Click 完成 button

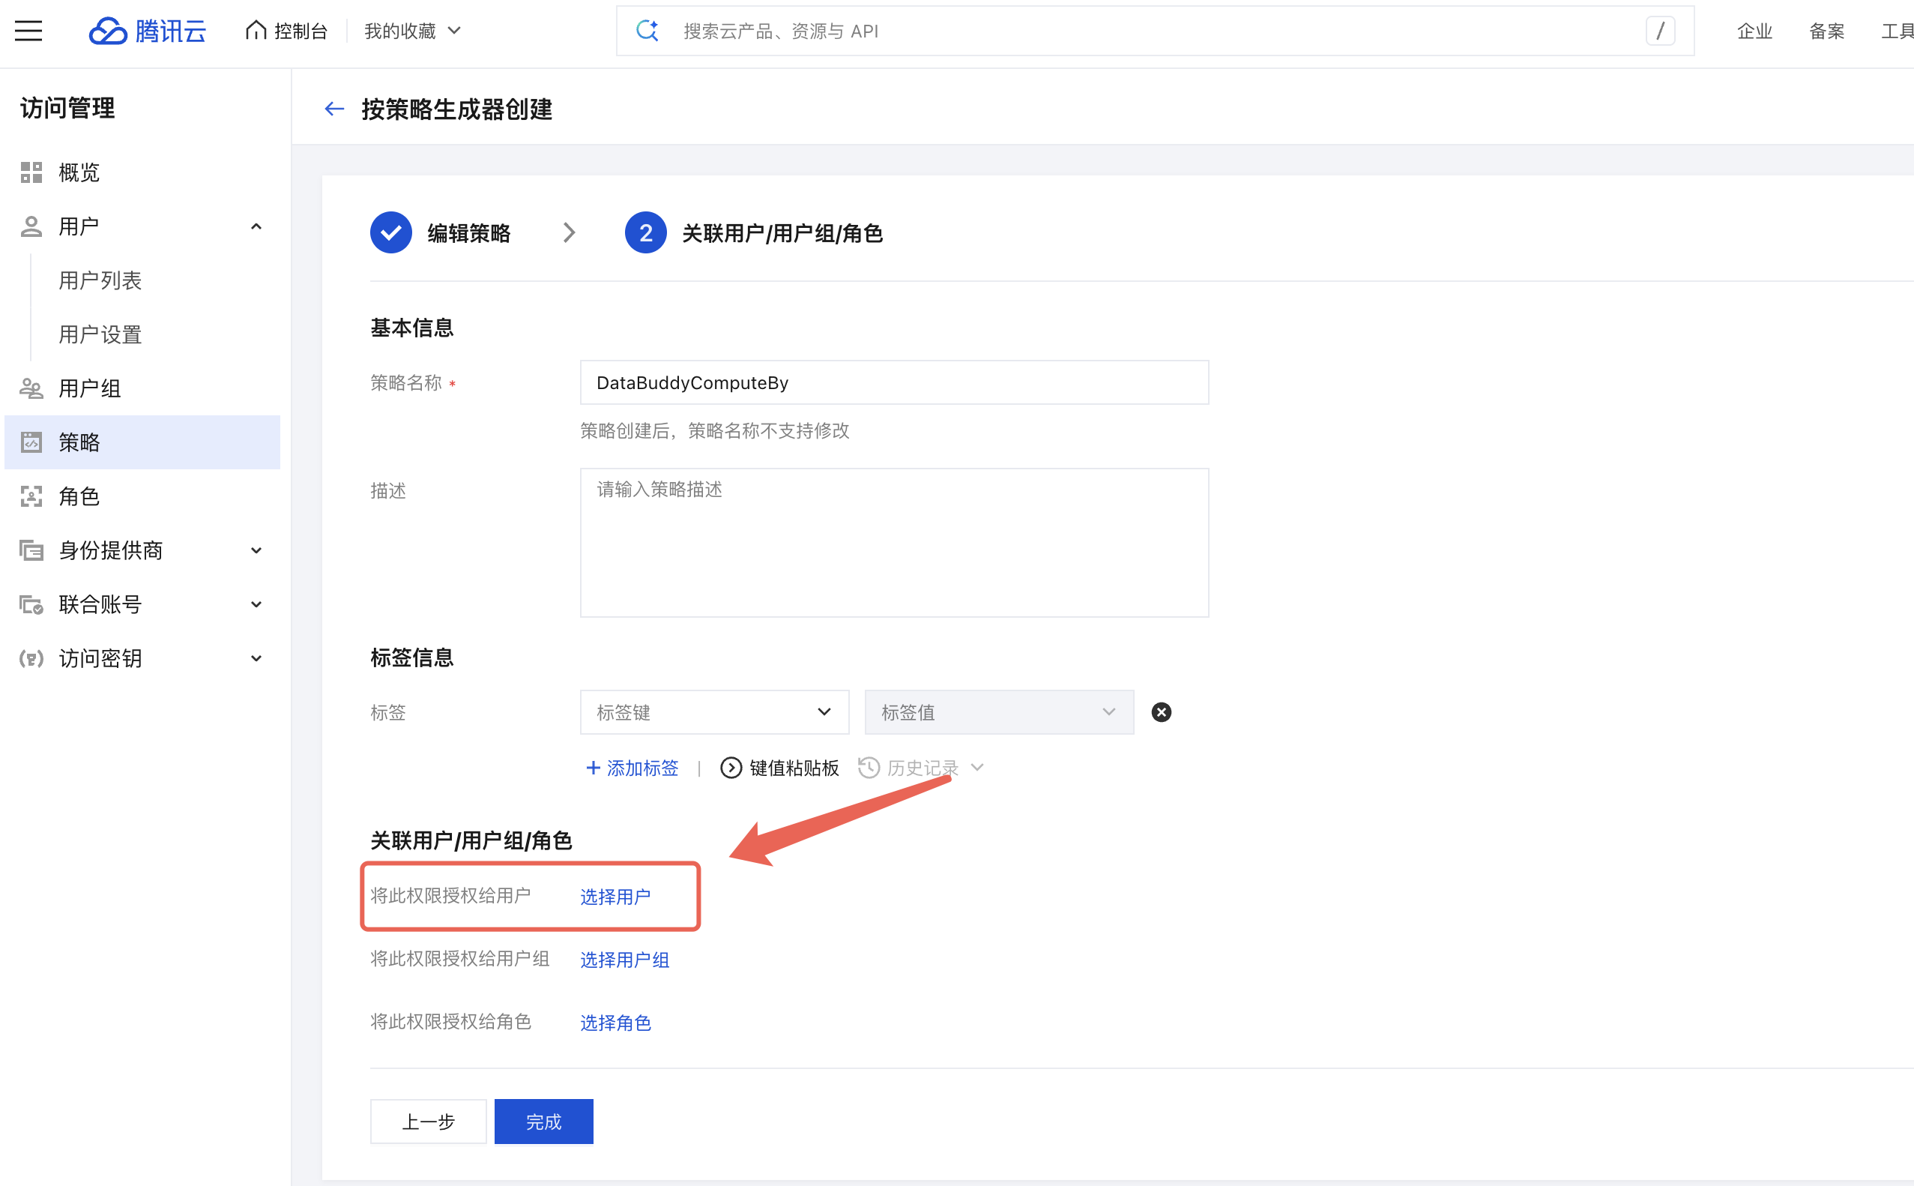tap(543, 1122)
